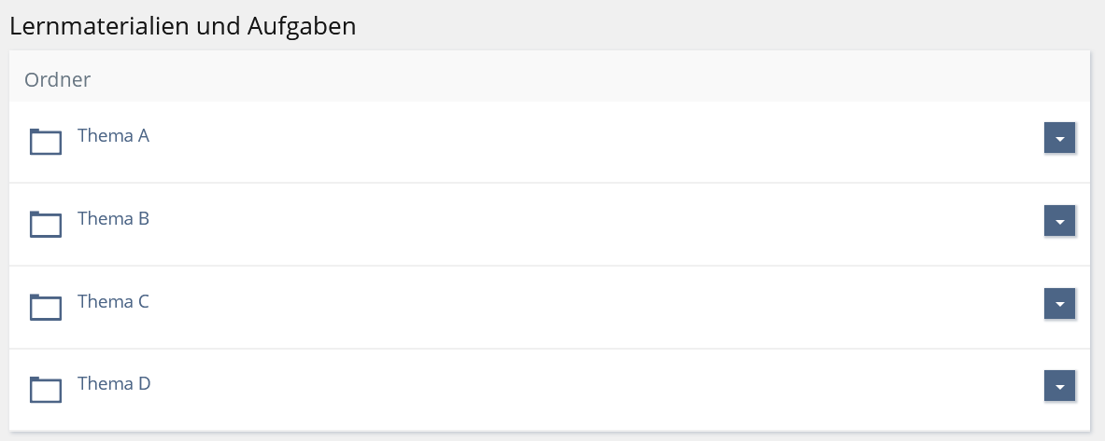Click the folder icon beside Thema B
Screen dimensions: 1105x441
46,224
